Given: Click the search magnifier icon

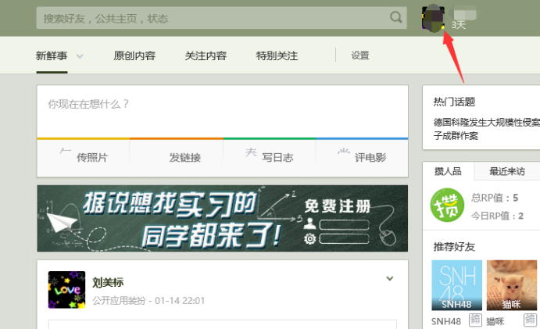Looking at the screenshot, I should point(395,17).
